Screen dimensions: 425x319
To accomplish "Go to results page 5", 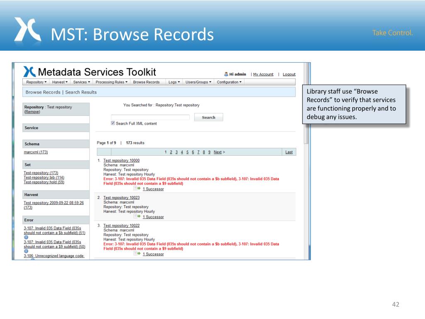I will 187,152.
